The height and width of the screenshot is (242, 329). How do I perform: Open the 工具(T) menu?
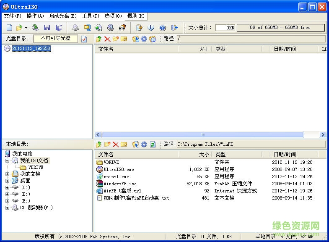[x=91, y=16]
